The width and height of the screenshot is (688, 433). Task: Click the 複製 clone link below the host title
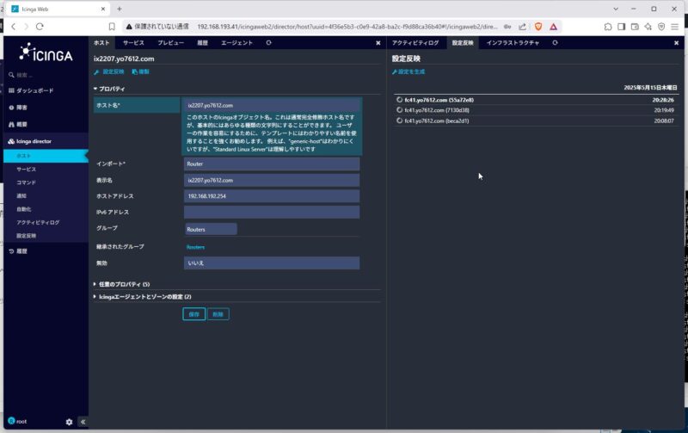pos(141,71)
